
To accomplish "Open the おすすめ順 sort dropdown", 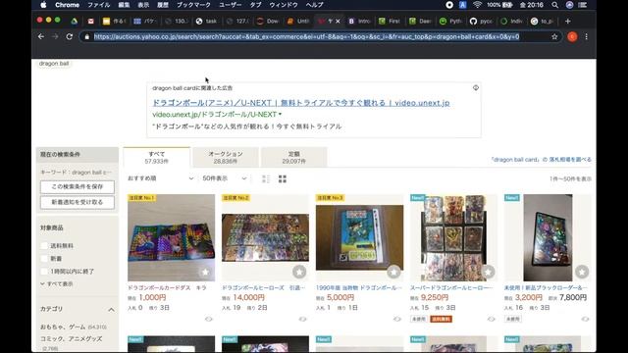I will click(x=160, y=178).
